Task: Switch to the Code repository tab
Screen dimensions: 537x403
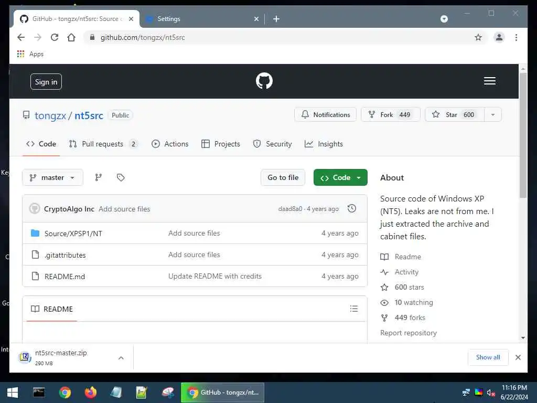Action: pos(41,144)
